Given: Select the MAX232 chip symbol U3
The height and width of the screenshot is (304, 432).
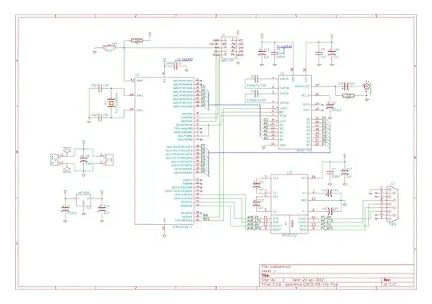Looking at the screenshot, I should click(290, 203).
